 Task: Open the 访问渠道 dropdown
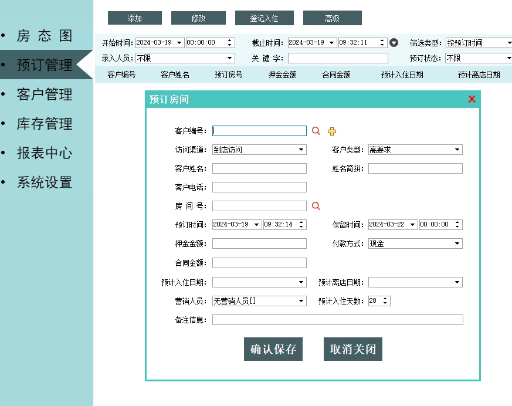click(x=301, y=150)
